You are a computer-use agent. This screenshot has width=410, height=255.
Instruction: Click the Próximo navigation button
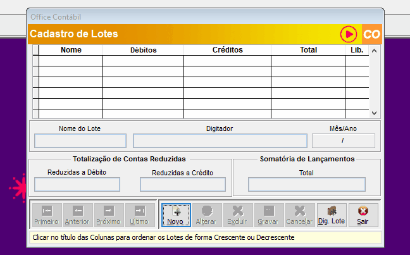[108, 215]
